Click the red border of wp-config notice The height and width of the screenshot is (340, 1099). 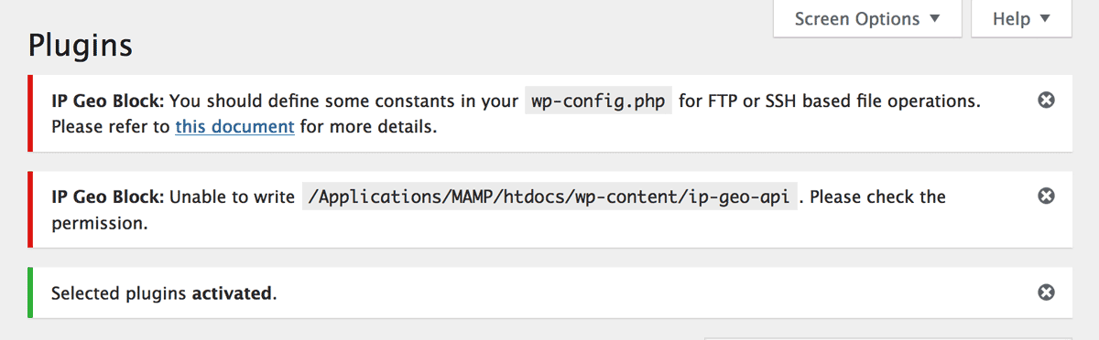(30, 113)
